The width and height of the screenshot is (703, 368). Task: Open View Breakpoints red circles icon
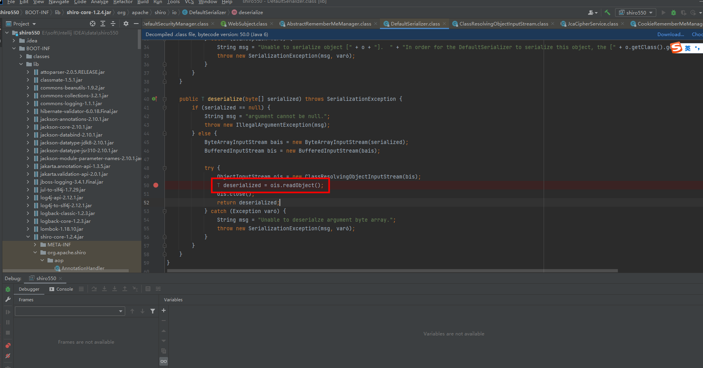click(x=8, y=345)
